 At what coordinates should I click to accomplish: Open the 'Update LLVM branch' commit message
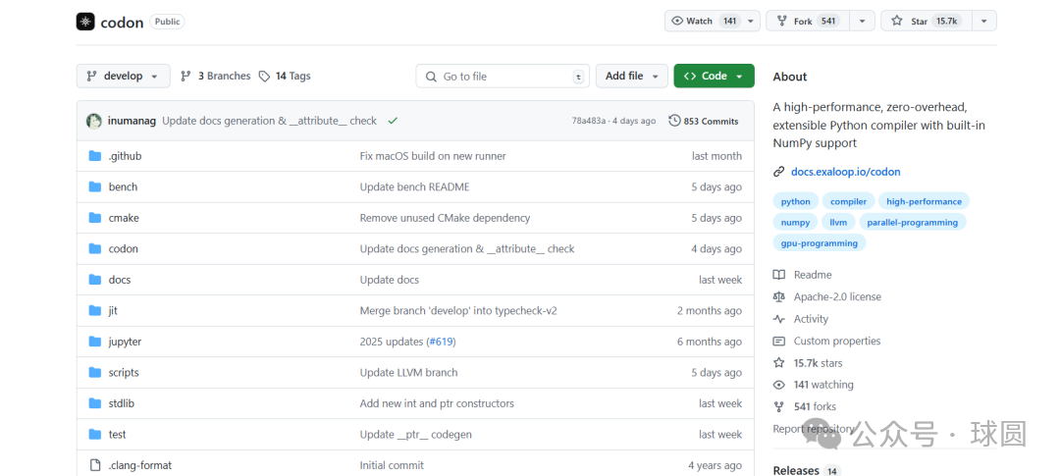pyautogui.click(x=408, y=373)
